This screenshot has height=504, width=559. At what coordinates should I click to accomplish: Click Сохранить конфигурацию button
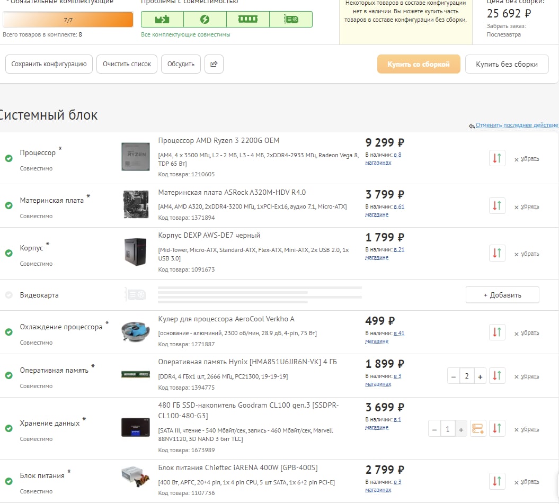pyautogui.click(x=49, y=64)
